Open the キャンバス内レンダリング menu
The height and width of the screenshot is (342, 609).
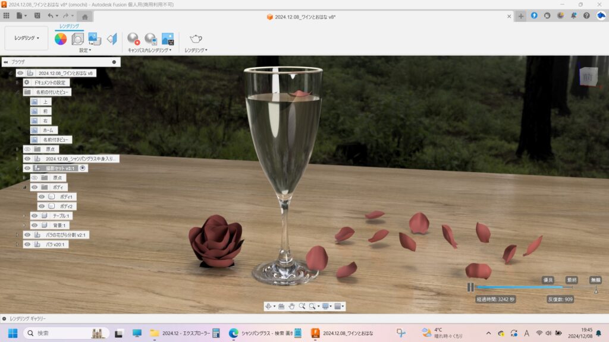[149, 50]
